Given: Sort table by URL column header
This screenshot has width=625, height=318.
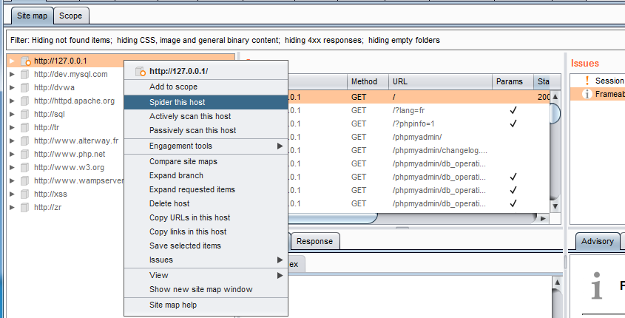Looking at the screenshot, I should pyautogui.click(x=440, y=81).
